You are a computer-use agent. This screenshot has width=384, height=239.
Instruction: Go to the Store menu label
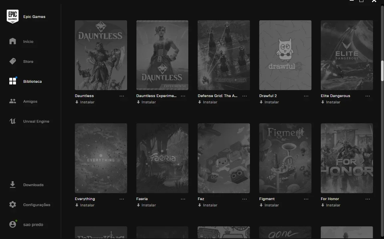pos(28,61)
